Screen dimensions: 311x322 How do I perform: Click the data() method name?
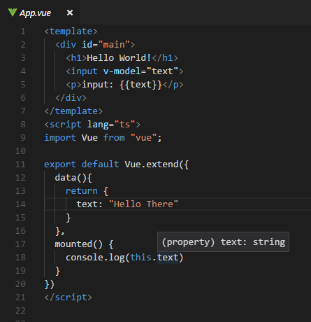click(x=66, y=178)
